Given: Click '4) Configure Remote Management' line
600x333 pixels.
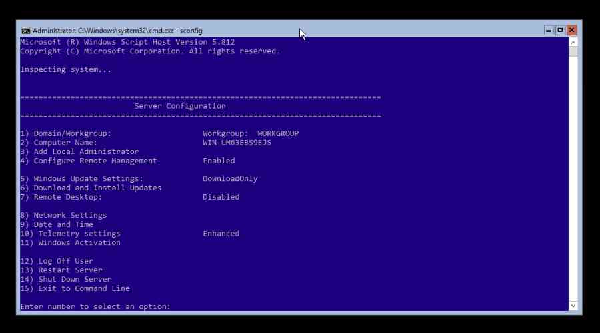Looking at the screenshot, I should click(x=89, y=161).
